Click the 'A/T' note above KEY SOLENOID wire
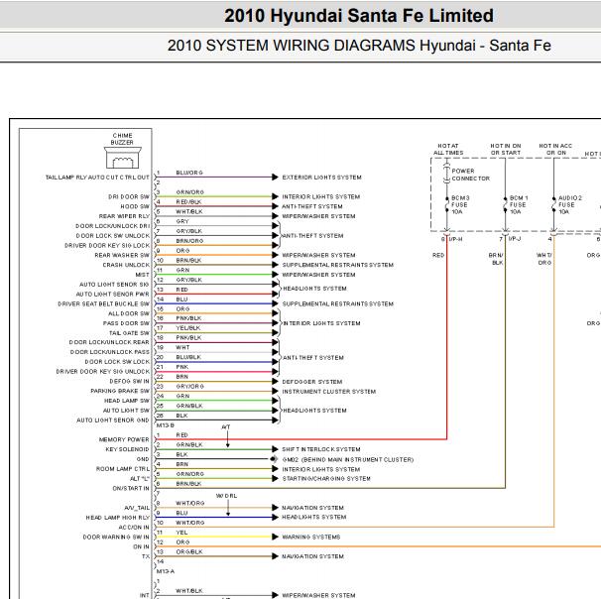 click(226, 426)
